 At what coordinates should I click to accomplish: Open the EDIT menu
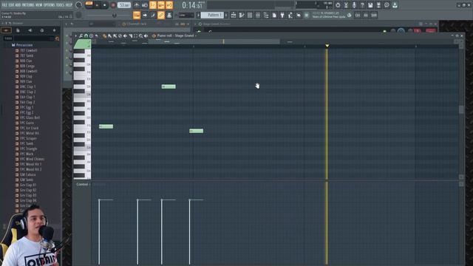(x=11, y=5)
